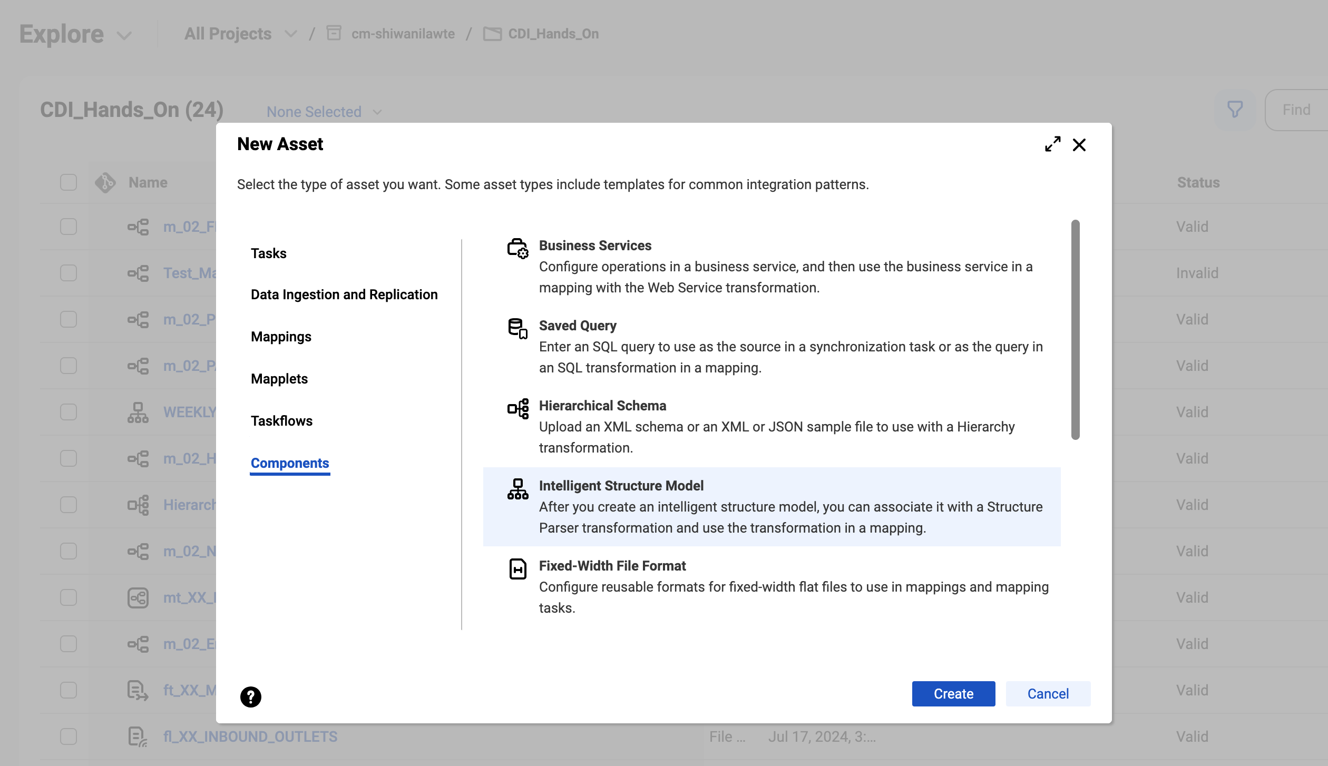This screenshot has height=766, width=1328.
Task: Click the Intelligent Structure Model icon
Action: coord(517,488)
